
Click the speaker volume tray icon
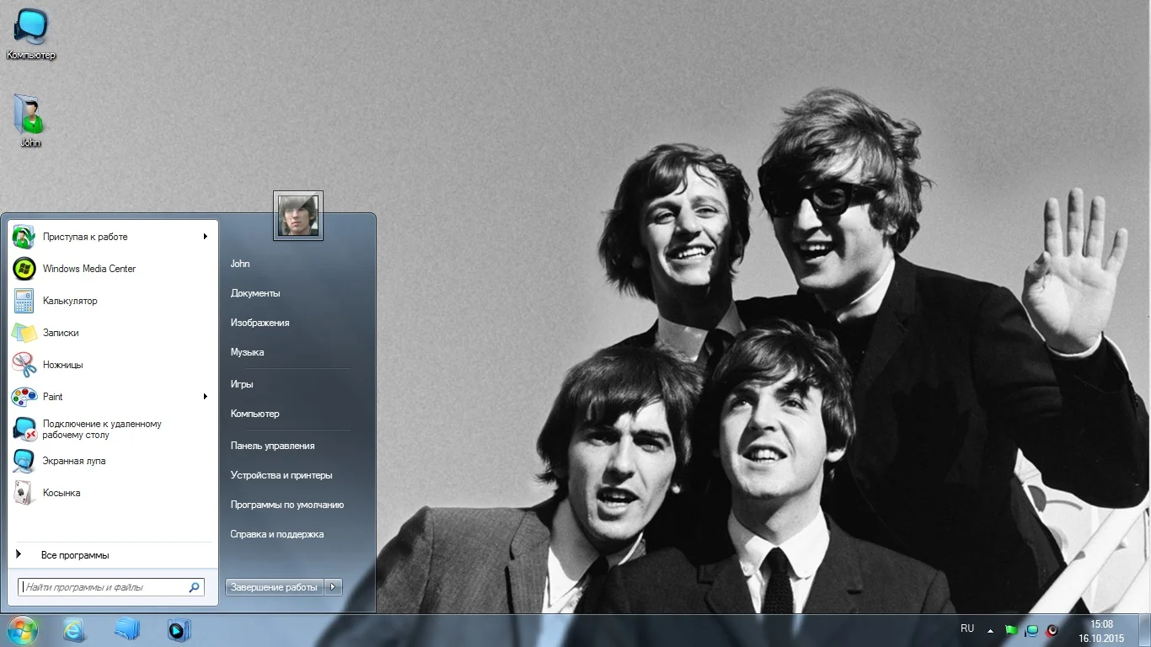1052,630
